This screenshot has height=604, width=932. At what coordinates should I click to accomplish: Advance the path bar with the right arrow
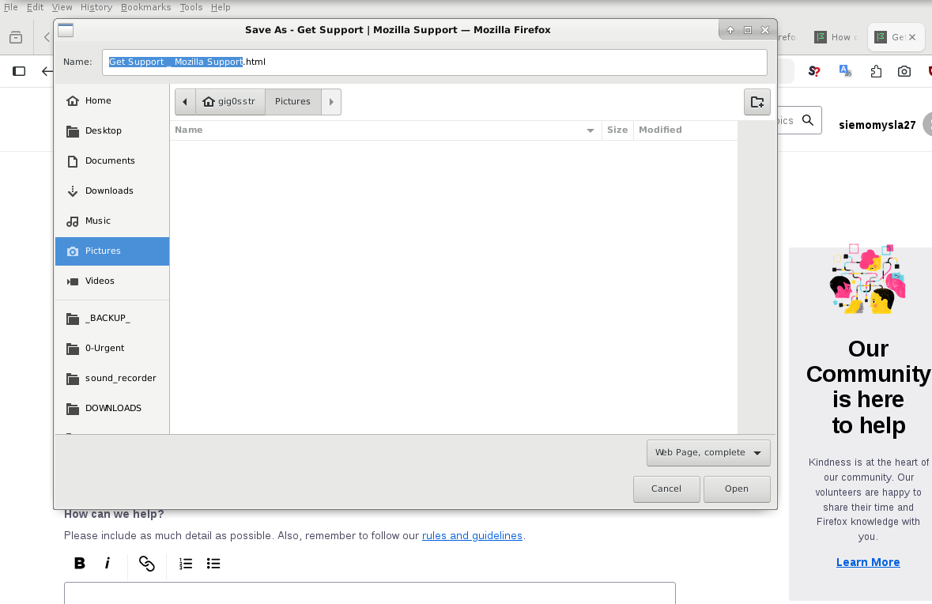click(331, 102)
